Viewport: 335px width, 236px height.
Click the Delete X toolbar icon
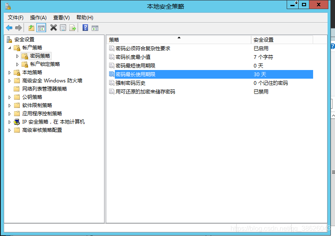pyautogui.click(x=53, y=28)
